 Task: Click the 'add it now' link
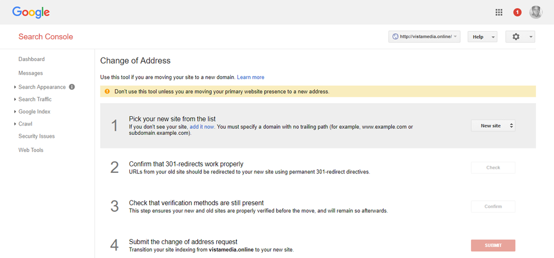[x=202, y=126]
